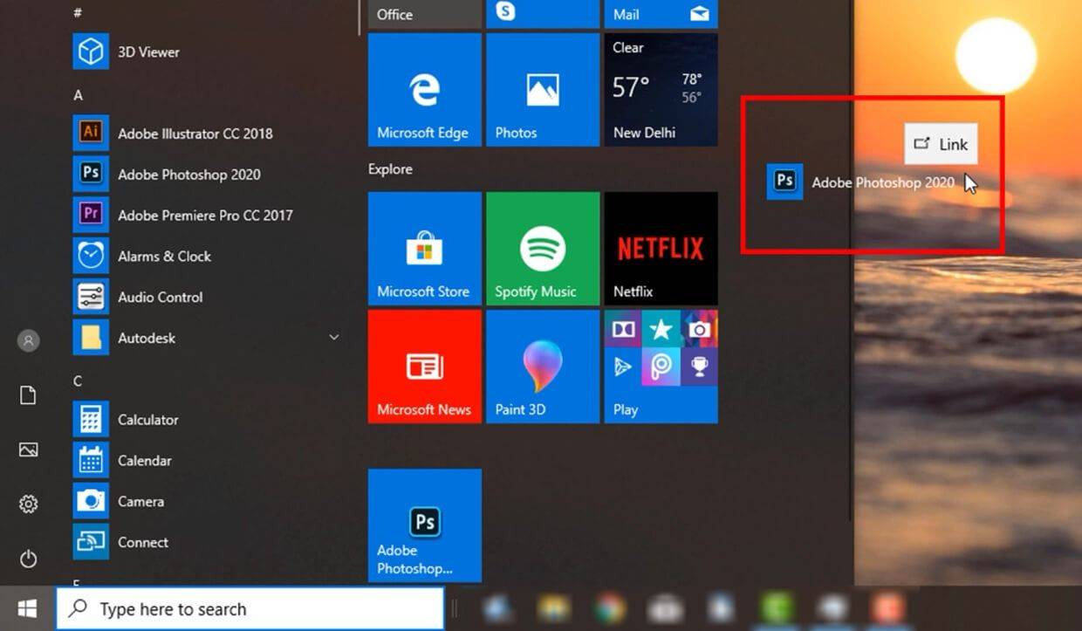
Task: Open the Photos tile
Action: [x=543, y=90]
